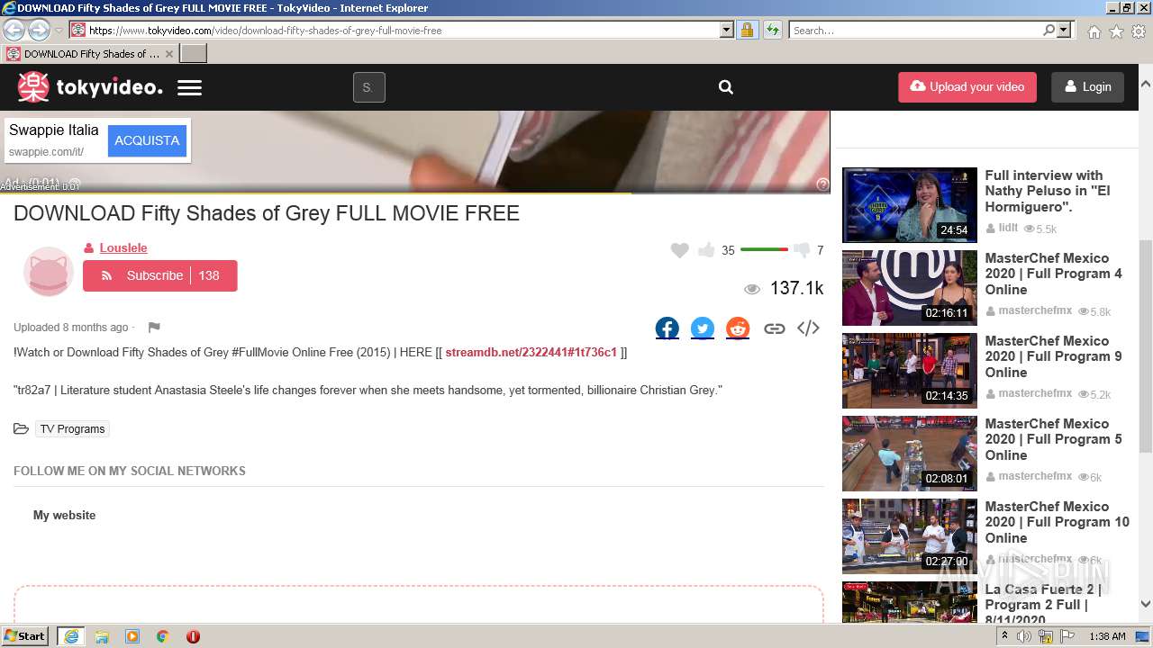Open Internet Explorer taskbar icon
The width and height of the screenshot is (1153, 648).
pyautogui.click(x=71, y=636)
